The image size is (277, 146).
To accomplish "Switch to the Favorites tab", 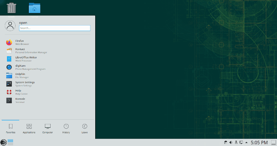I will click(11, 129).
